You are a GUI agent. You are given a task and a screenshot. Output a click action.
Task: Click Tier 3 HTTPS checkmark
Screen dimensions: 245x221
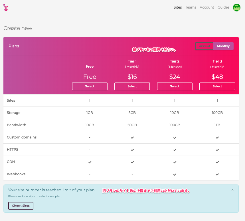217,150
